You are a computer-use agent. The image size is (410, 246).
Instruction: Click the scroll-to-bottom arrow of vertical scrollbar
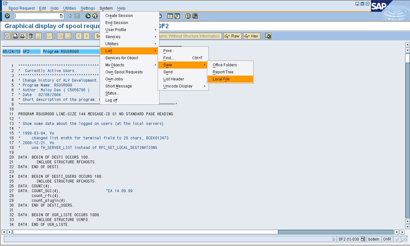407,227
